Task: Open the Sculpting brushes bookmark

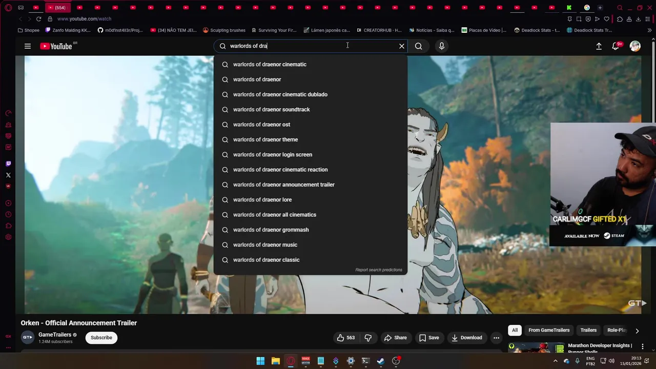Action: (224, 30)
